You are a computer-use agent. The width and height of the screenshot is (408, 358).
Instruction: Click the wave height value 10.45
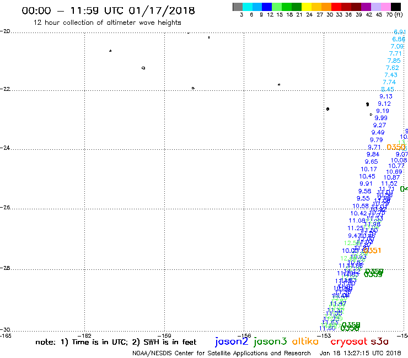[367, 177]
